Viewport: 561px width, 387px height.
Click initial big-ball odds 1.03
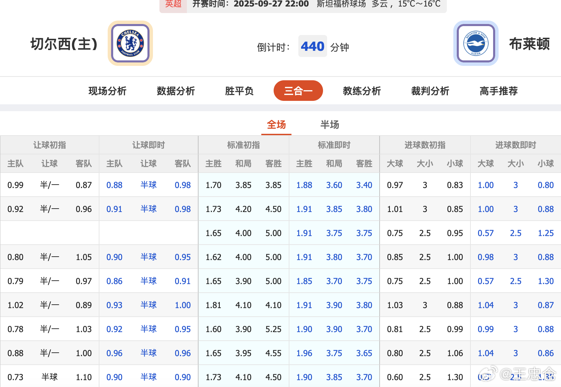coord(395,305)
